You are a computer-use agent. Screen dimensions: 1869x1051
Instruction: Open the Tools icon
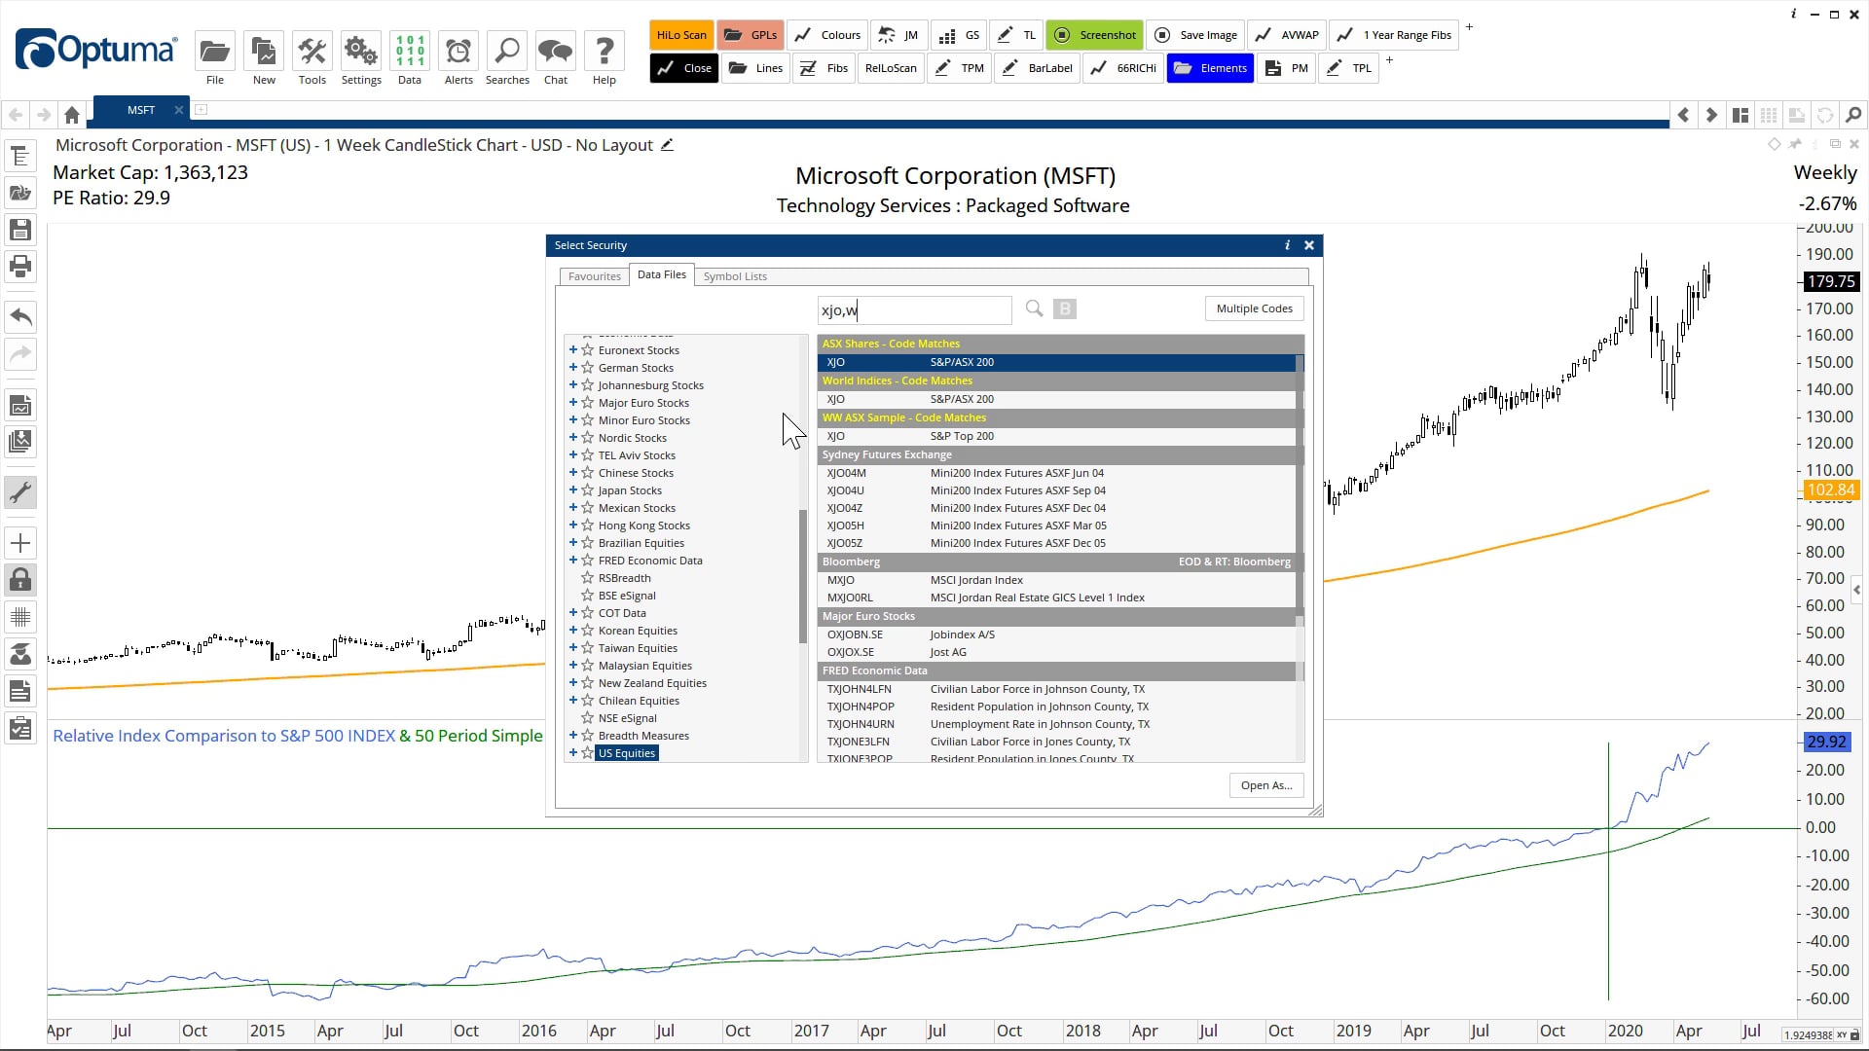[312, 51]
